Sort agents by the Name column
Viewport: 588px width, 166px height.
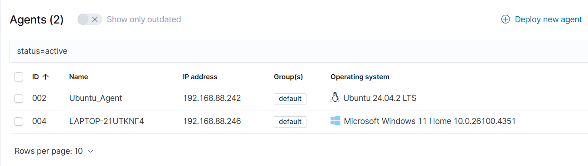click(78, 77)
